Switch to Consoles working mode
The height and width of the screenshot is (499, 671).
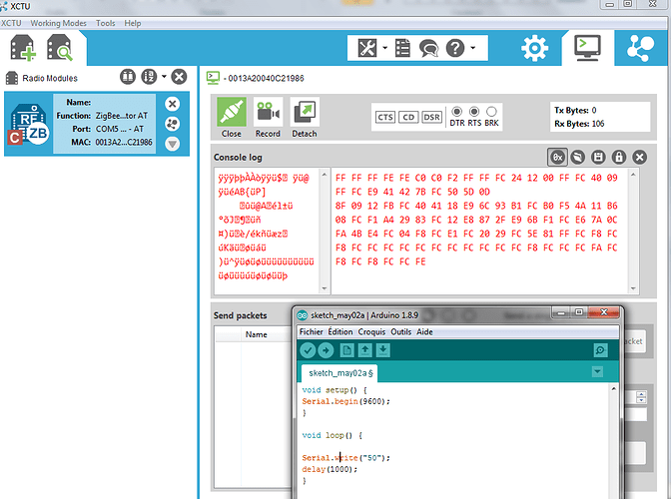(x=587, y=48)
